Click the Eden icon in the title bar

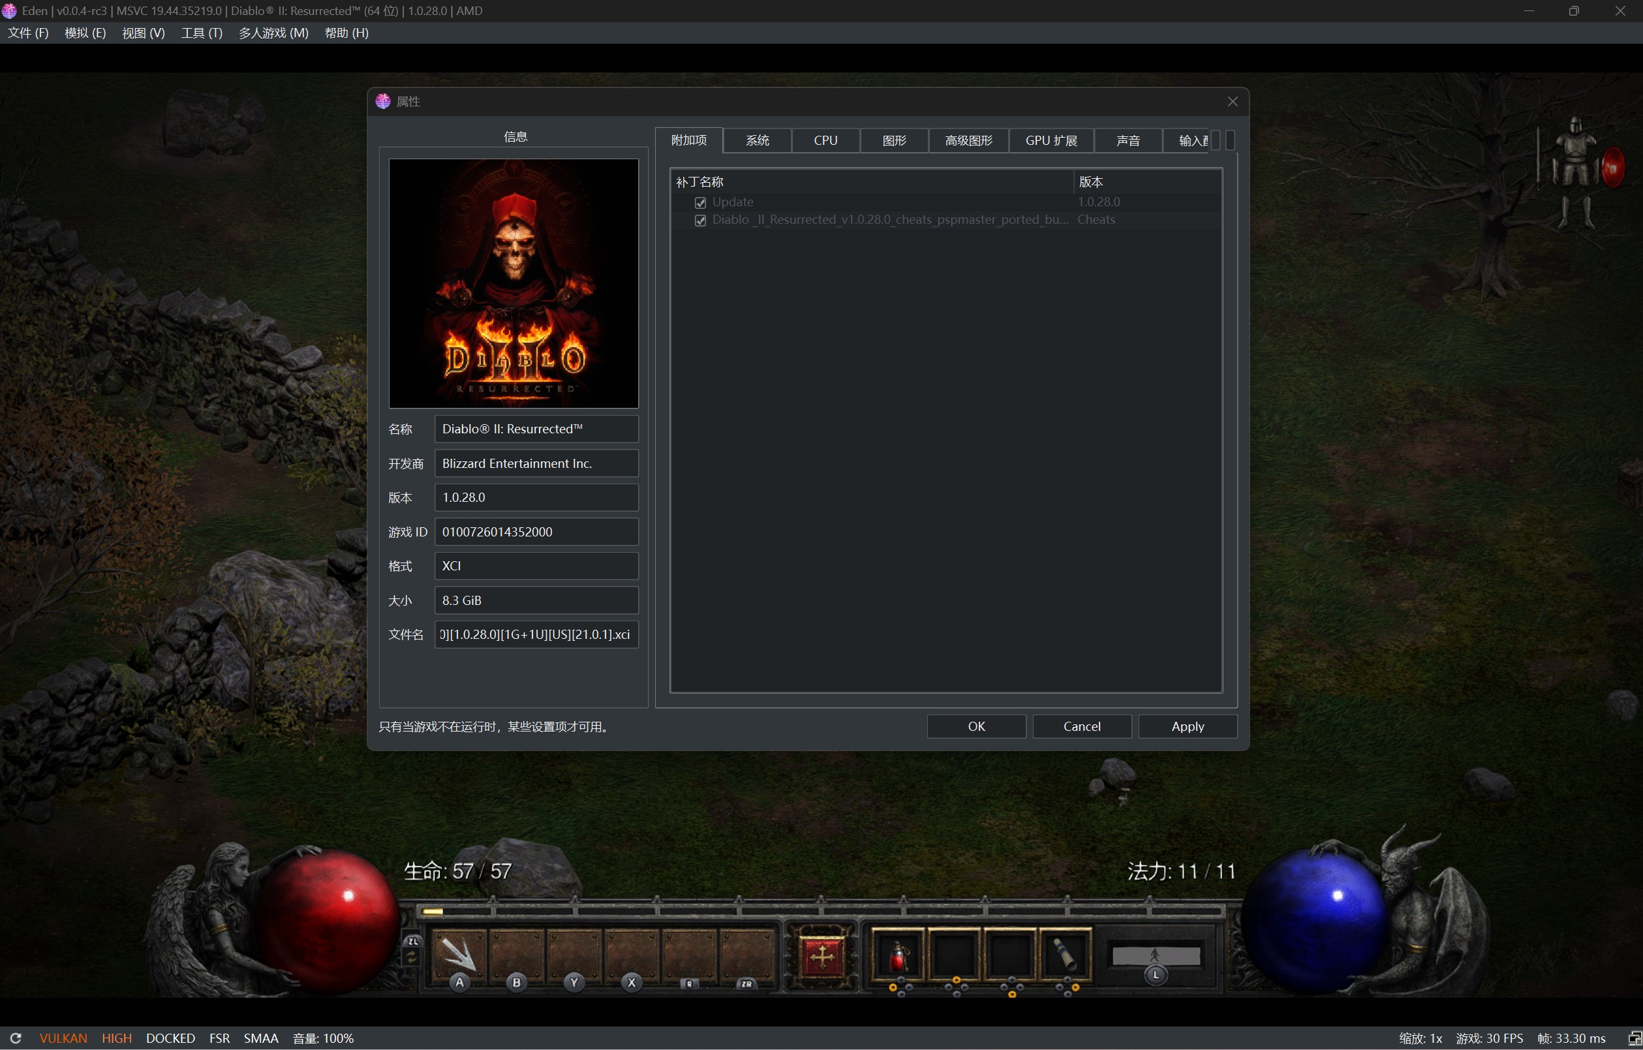coord(10,10)
